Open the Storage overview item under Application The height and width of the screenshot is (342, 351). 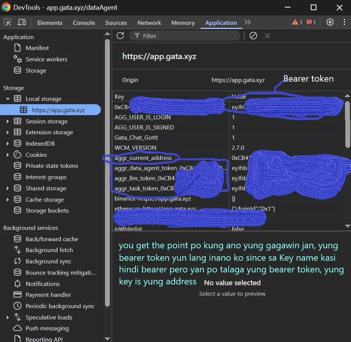point(36,70)
